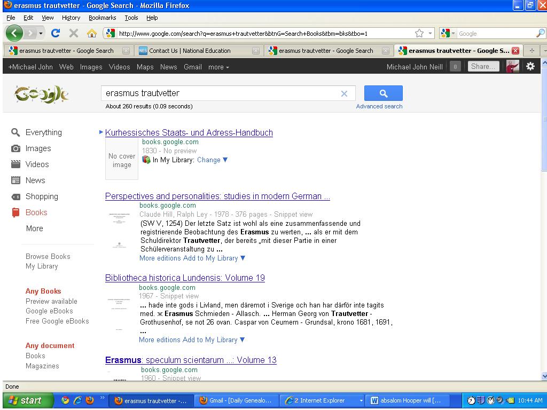Image resolution: width=547 pixels, height=410 pixels.
Task: Close the active erasmus trautvetter tab
Action: (x=515, y=51)
